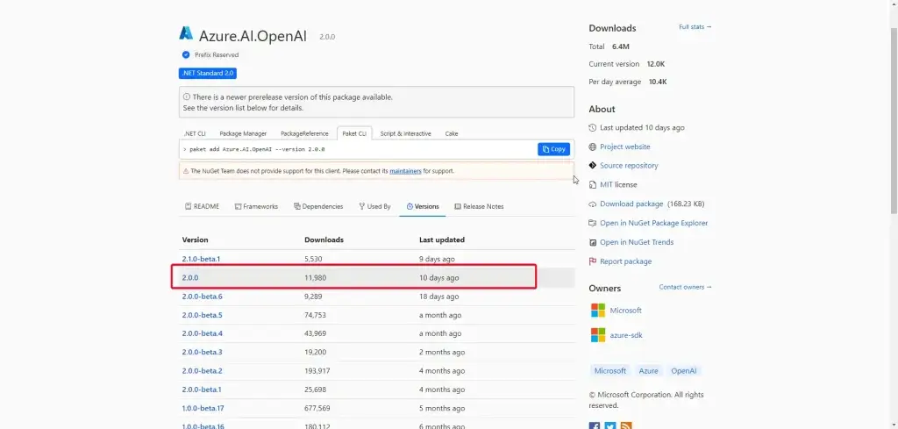Click the Project website globe icon
The height and width of the screenshot is (429, 898).
(593, 147)
